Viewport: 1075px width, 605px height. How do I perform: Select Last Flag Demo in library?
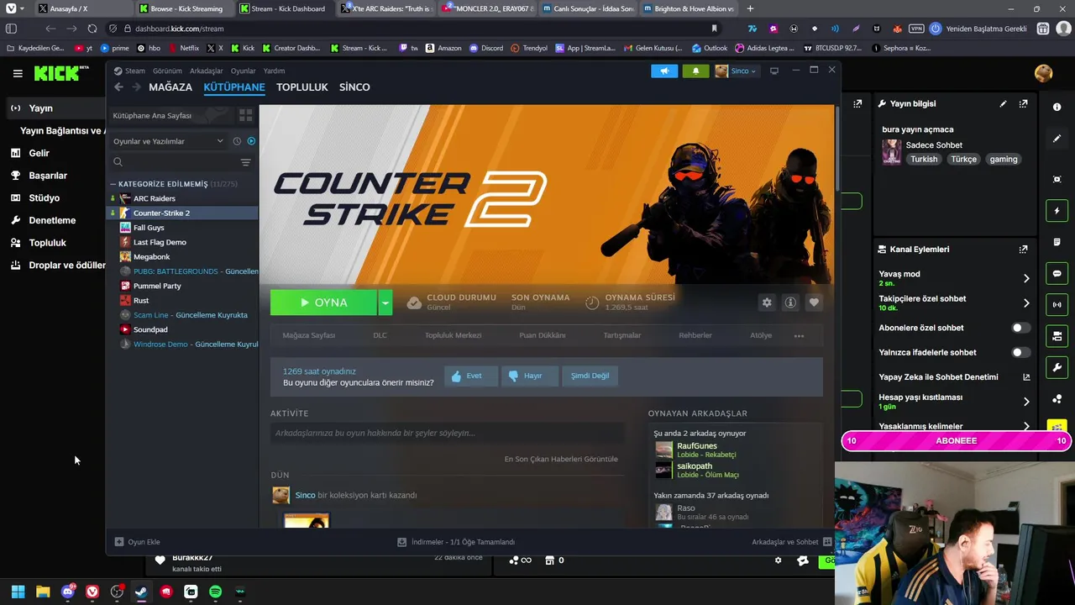click(x=160, y=242)
